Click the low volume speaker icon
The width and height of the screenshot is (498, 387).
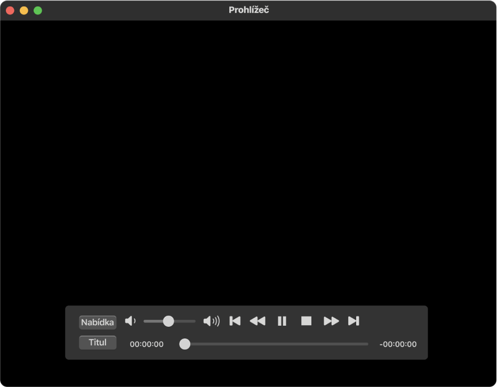pos(130,321)
